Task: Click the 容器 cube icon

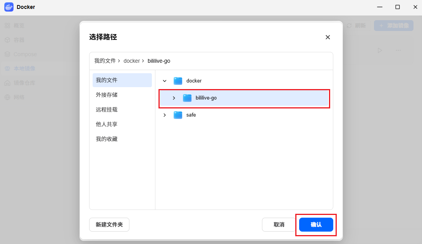Action: pyautogui.click(x=7, y=40)
